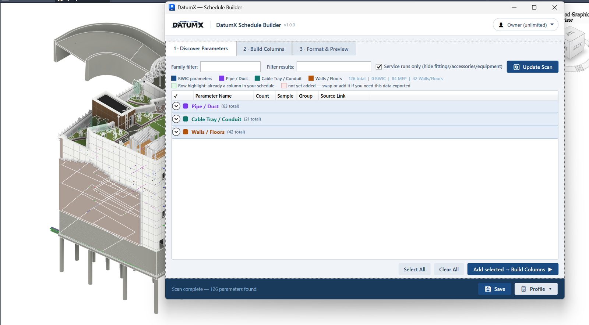Click the Family filter input field
This screenshot has width=589, height=325.
coord(230,67)
